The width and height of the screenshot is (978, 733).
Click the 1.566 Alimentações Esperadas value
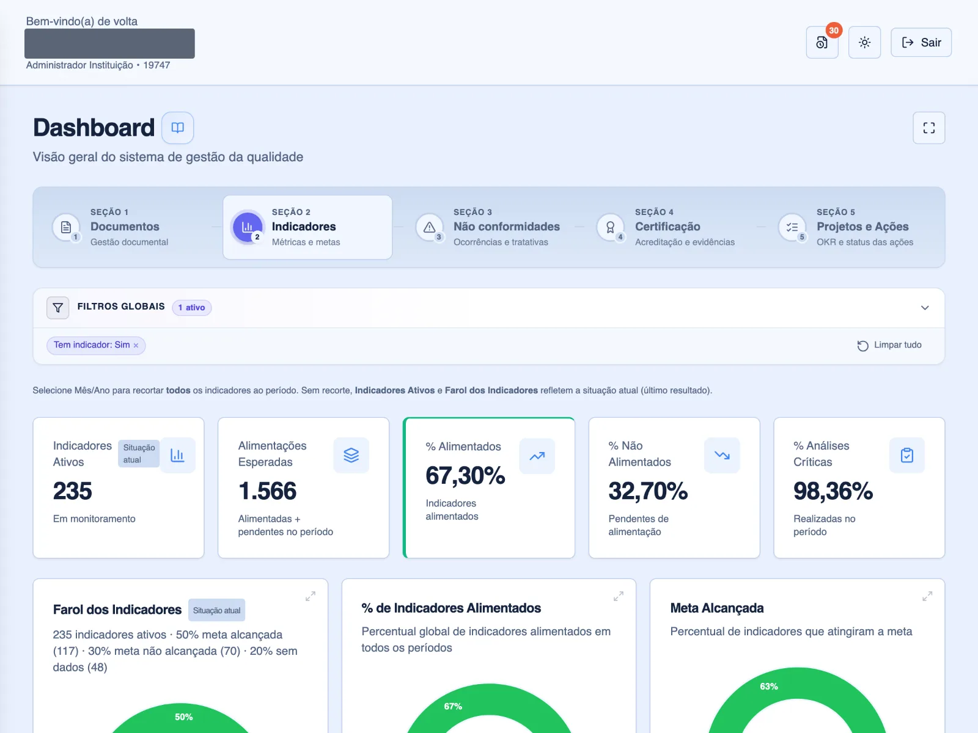coord(267,491)
